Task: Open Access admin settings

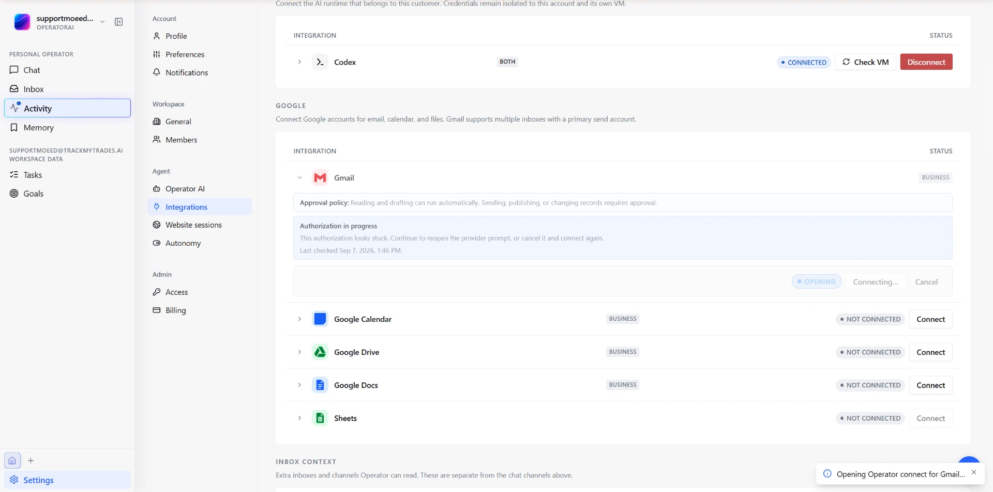Action: 200,292
